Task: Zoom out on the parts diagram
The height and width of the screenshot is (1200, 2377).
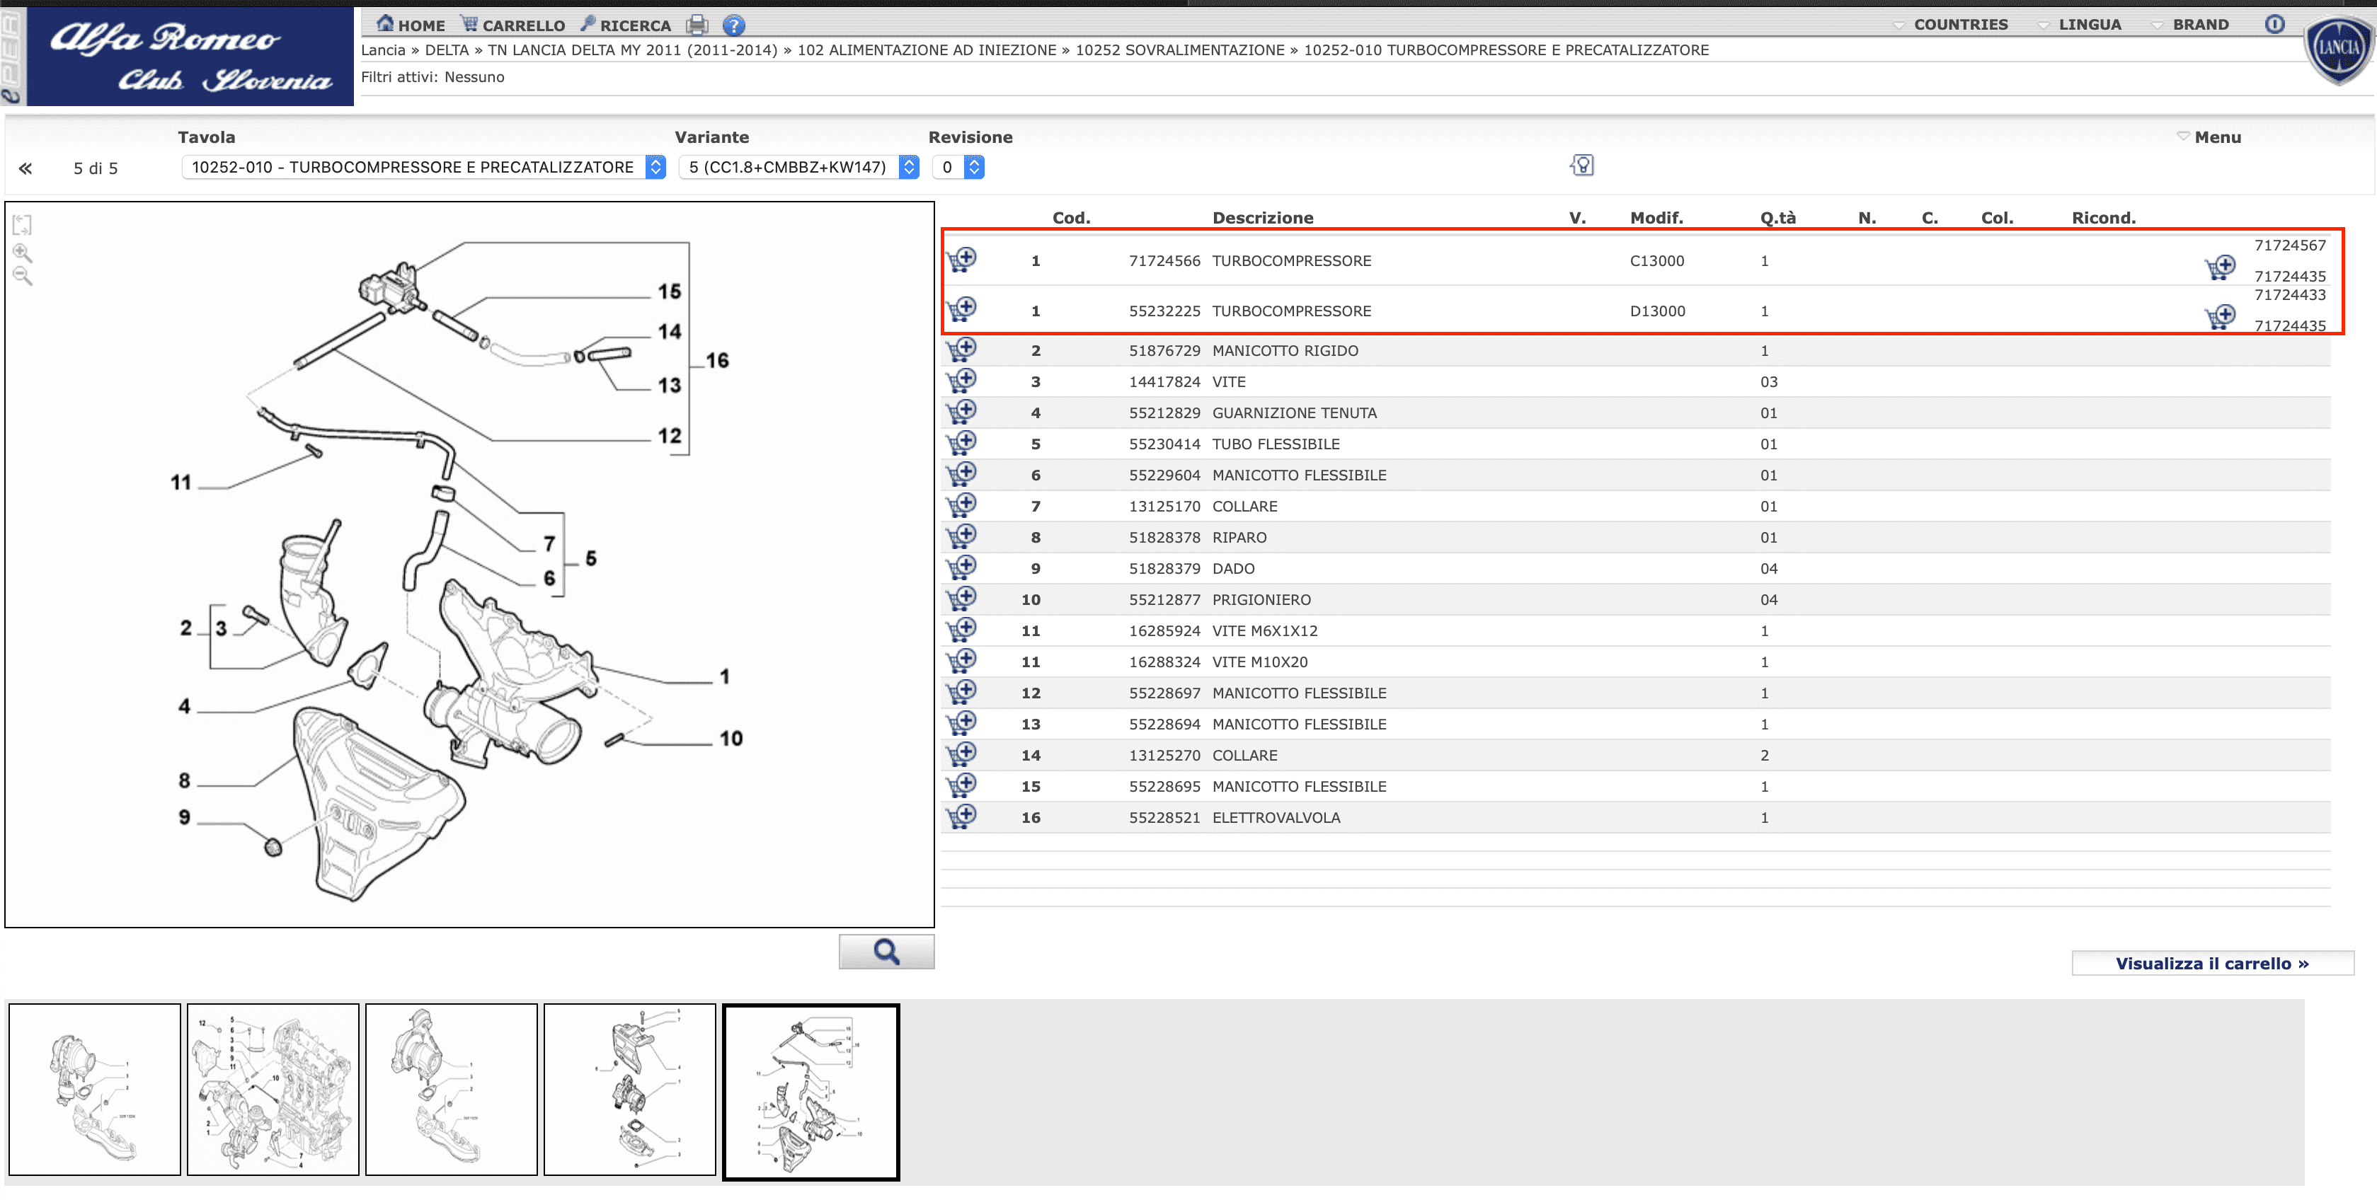Action: click(22, 276)
